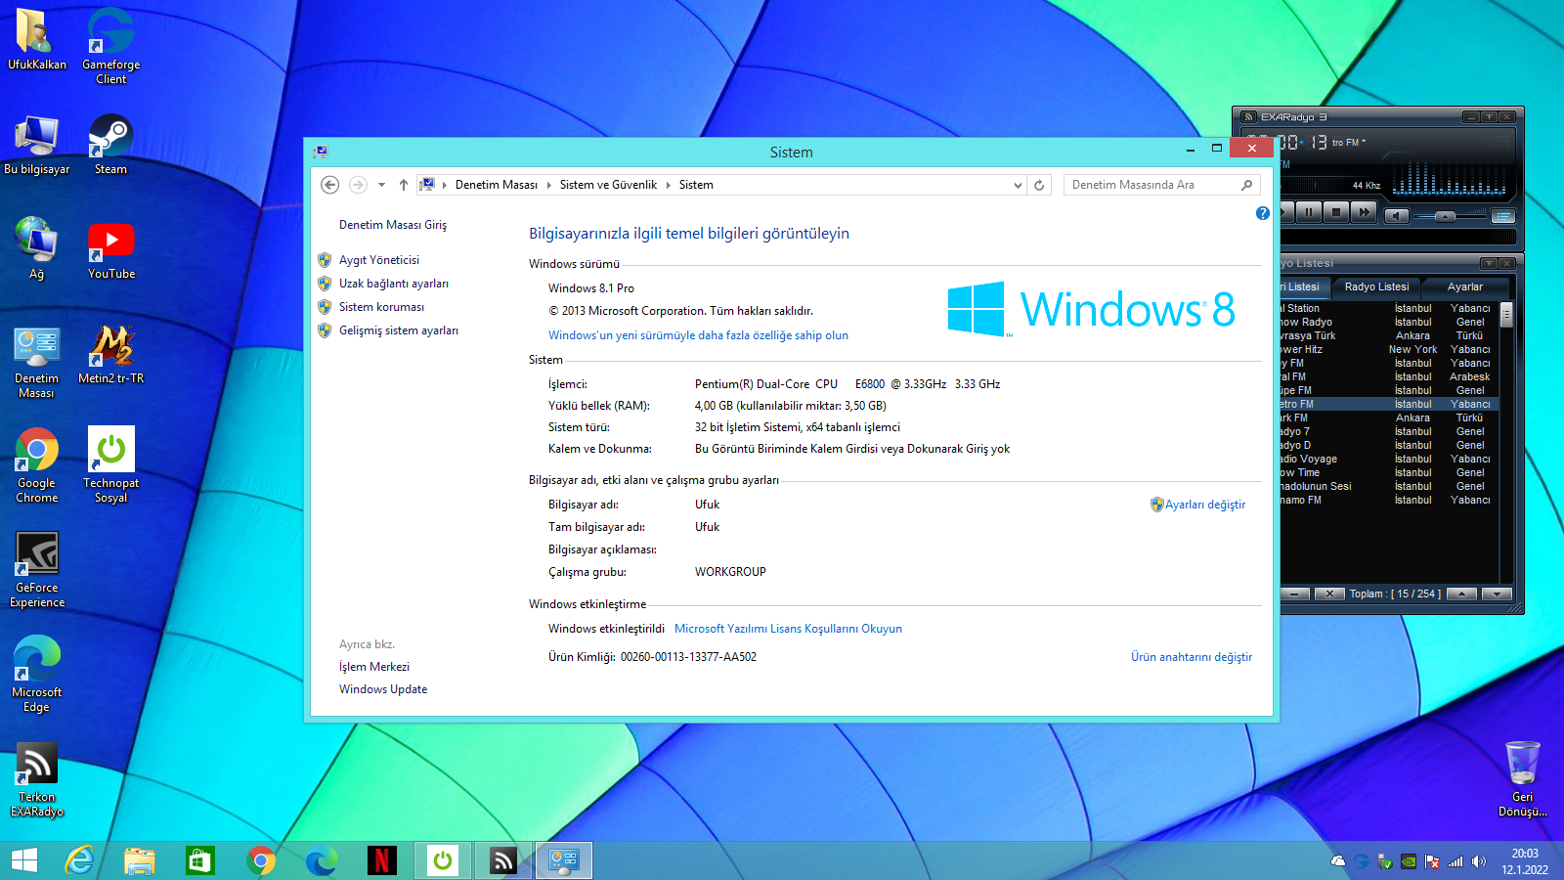The width and height of the screenshot is (1564, 880).
Task: Select the Denetim Masası desktop icon
Action: (x=36, y=362)
